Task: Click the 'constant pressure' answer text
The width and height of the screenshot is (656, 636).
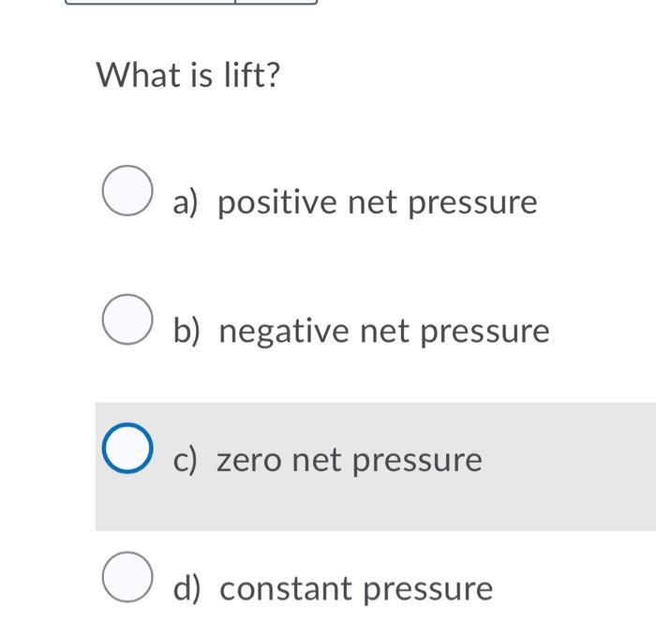Action: click(x=356, y=589)
